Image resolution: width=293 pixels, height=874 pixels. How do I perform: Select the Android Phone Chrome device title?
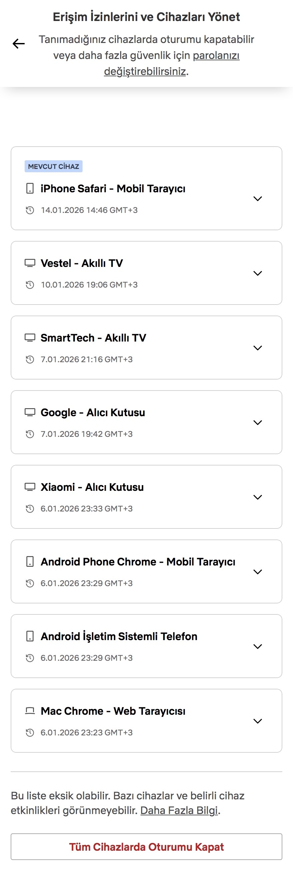pyautogui.click(x=138, y=561)
